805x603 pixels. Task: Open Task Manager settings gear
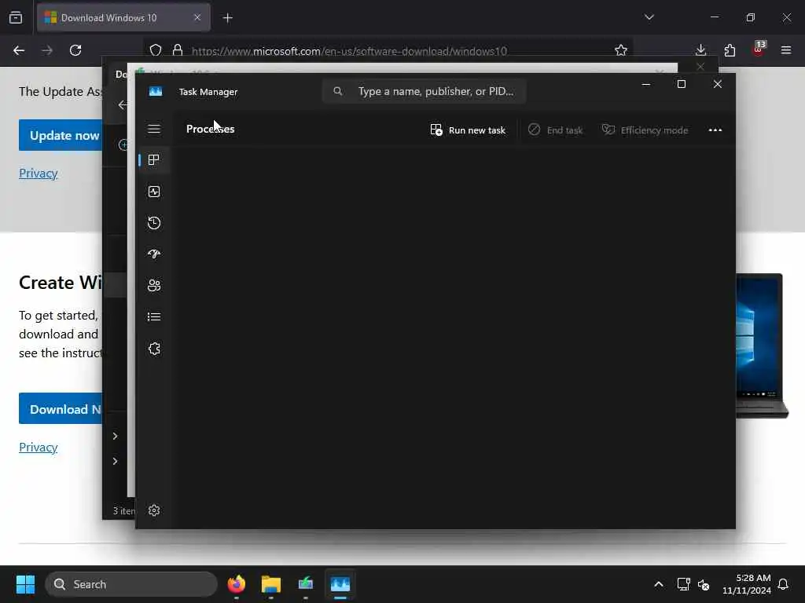pyautogui.click(x=154, y=510)
